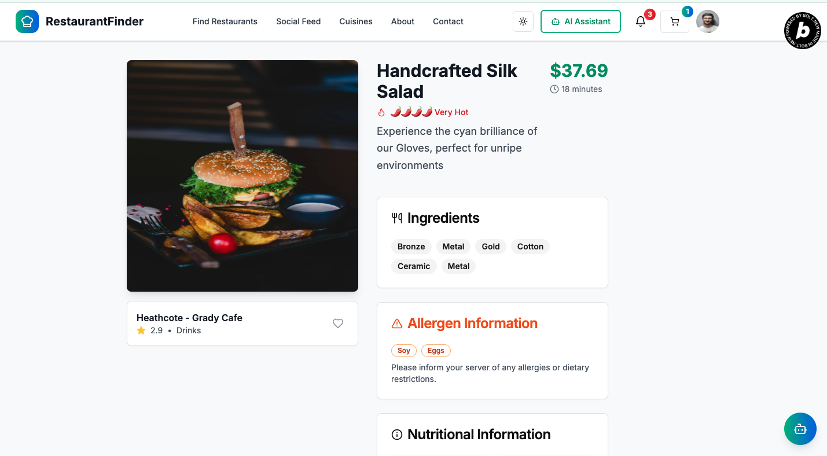Click the Heathcote - Grady Cafe name
The height and width of the screenshot is (456, 827).
coord(189,318)
